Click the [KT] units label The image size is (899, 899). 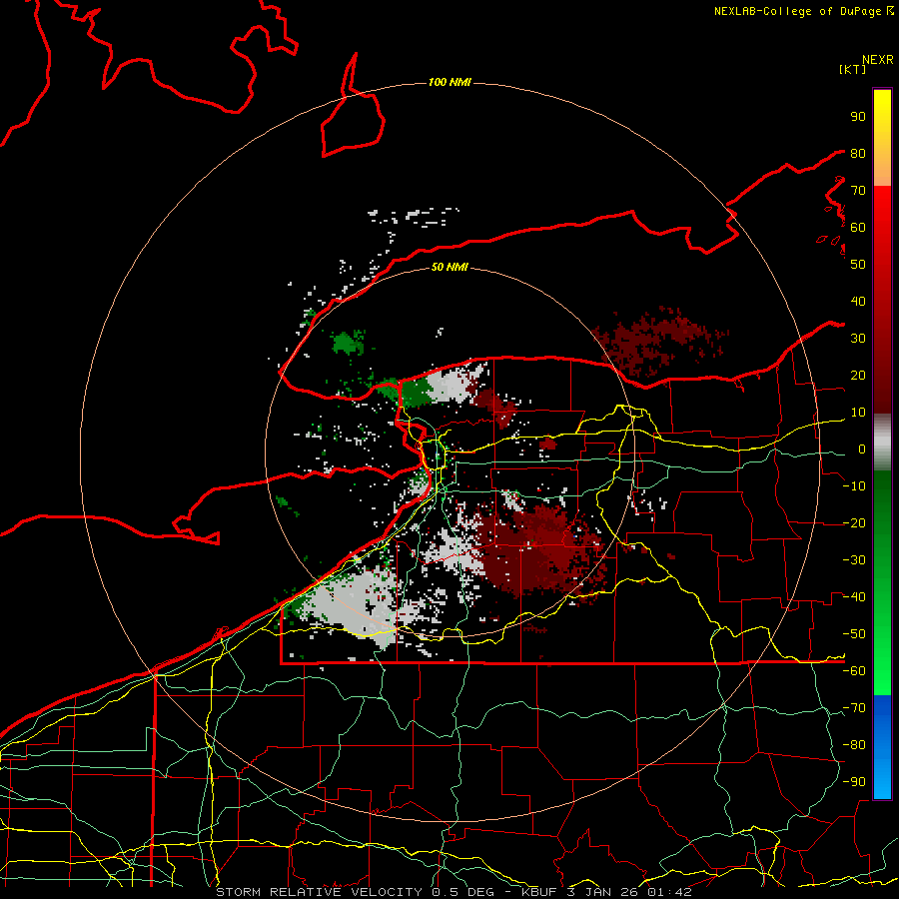pos(852,69)
